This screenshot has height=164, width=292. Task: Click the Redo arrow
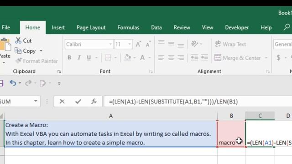pos(28,83)
